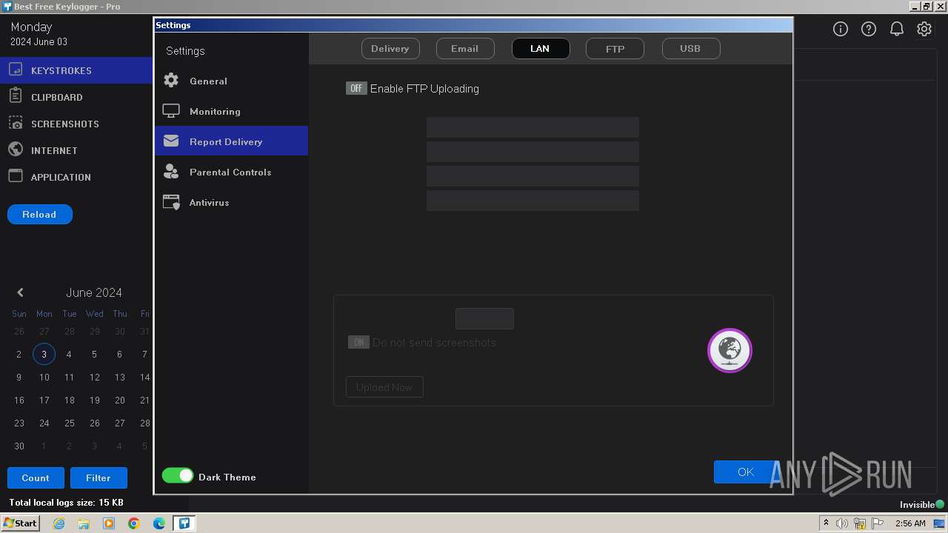The image size is (948, 533).
Task: Click the fourth FTP input field
Action: 533,201
